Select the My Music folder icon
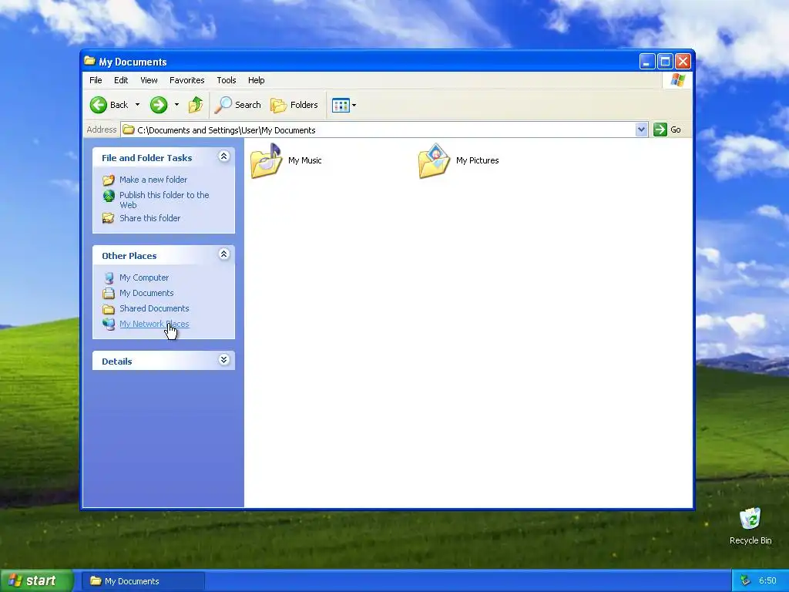This screenshot has width=789, height=592. coord(266,160)
